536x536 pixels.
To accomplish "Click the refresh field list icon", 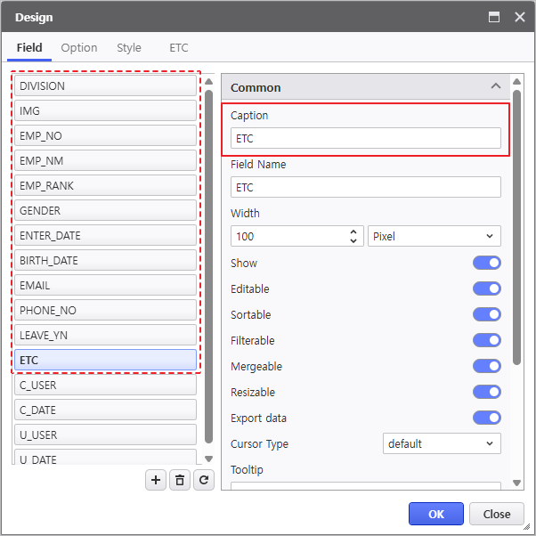I will point(204,480).
